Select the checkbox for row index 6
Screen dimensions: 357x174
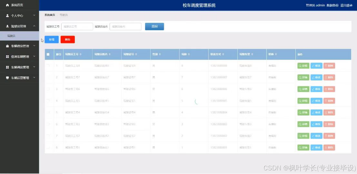[48, 124]
